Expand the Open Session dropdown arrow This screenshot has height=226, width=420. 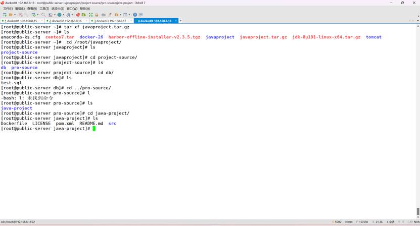click(15, 15)
